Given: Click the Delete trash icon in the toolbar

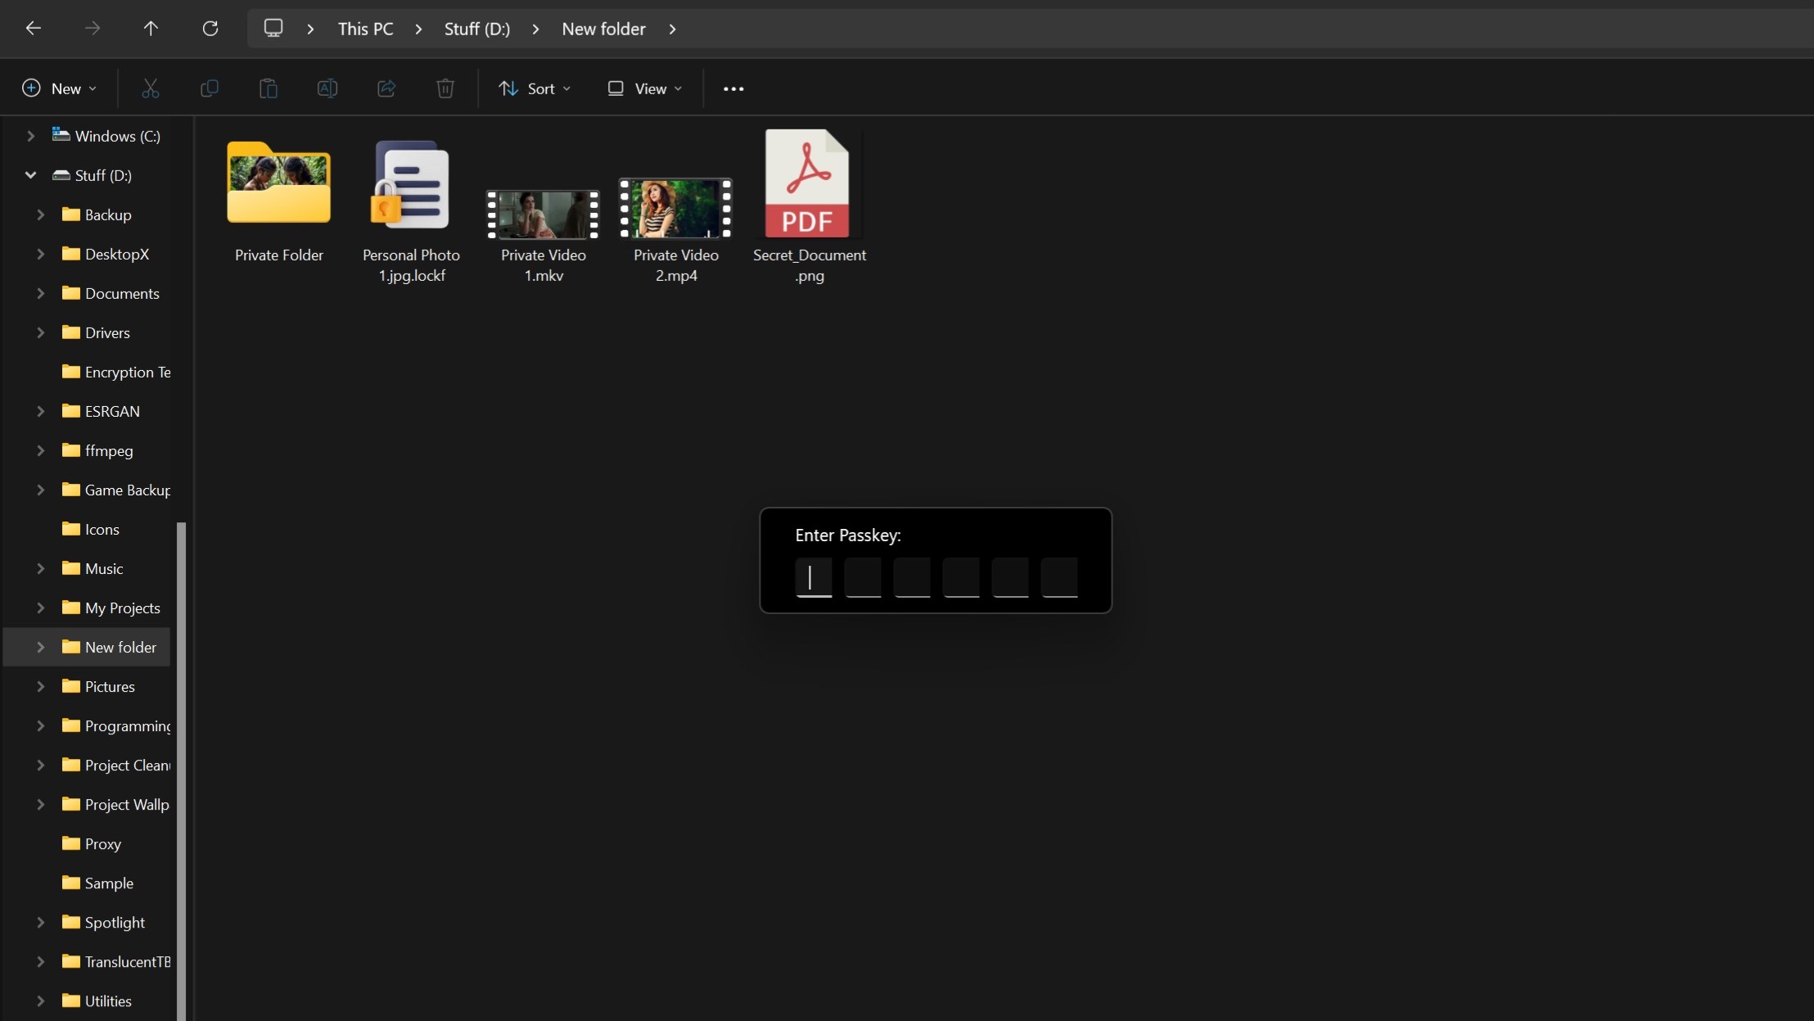Looking at the screenshot, I should point(444,88).
